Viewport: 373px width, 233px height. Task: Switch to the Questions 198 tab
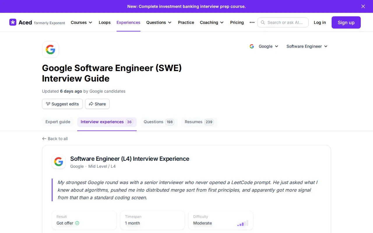pyautogui.click(x=159, y=122)
